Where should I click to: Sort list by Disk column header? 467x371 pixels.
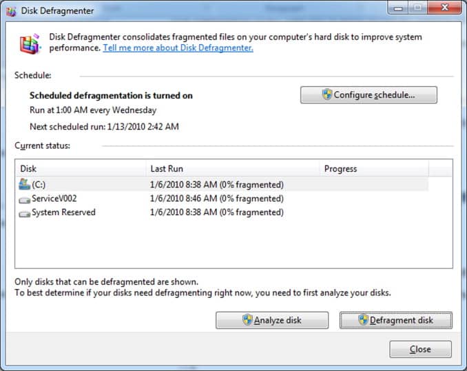[79, 169]
